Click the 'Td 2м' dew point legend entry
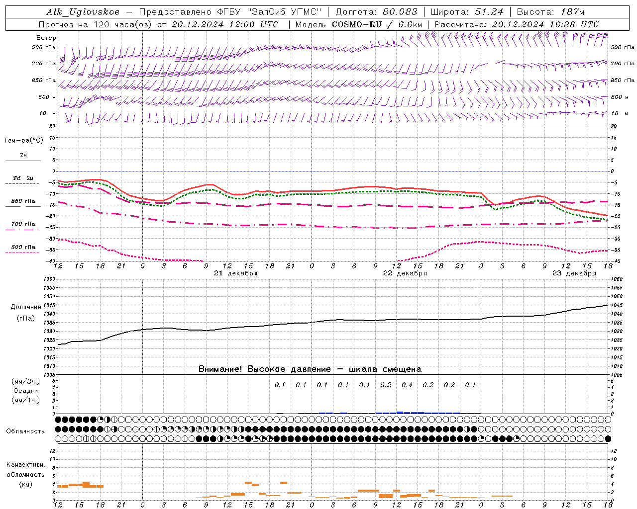 pyautogui.click(x=23, y=178)
